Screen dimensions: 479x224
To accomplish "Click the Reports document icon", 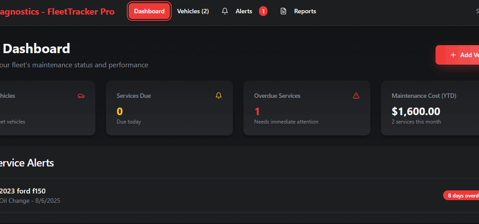I will point(283,12).
